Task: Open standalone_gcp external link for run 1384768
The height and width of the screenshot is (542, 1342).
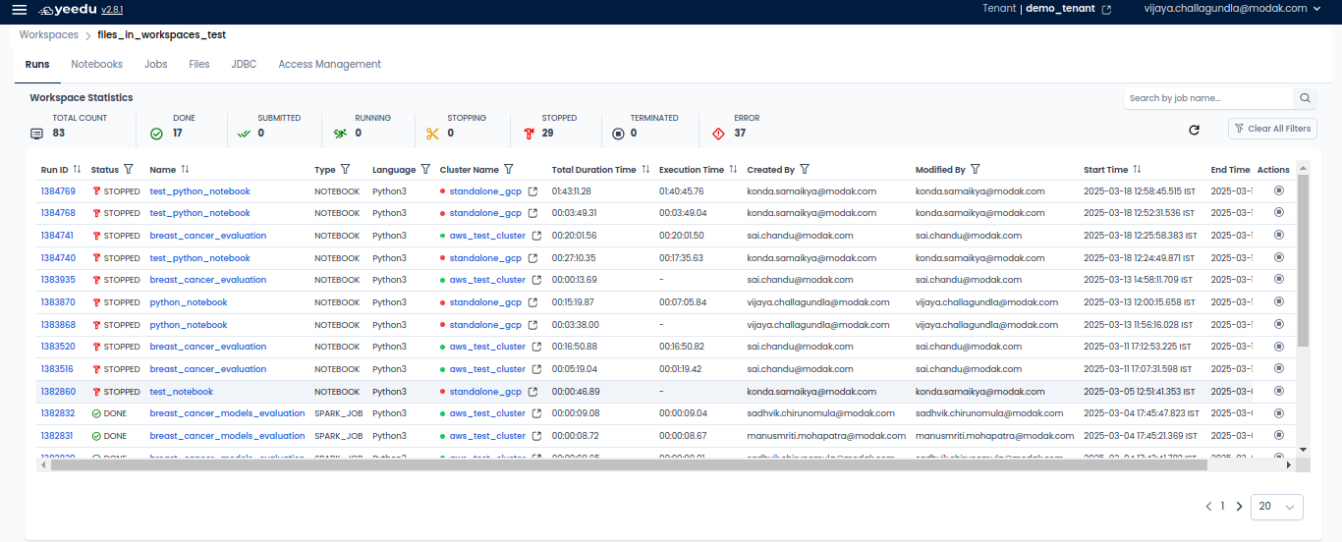Action: tap(532, 213)
